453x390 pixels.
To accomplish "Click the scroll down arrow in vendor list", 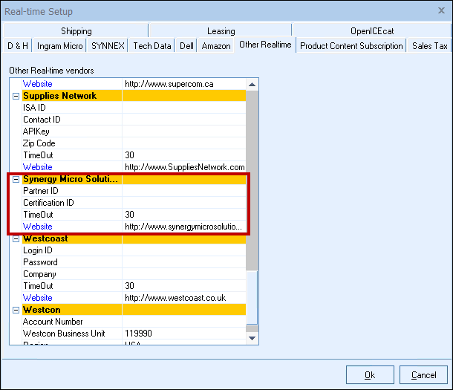I will click(252, 338).
